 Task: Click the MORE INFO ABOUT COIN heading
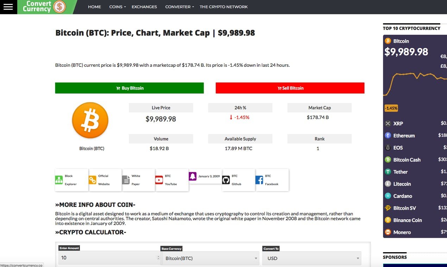pos(95,205)
